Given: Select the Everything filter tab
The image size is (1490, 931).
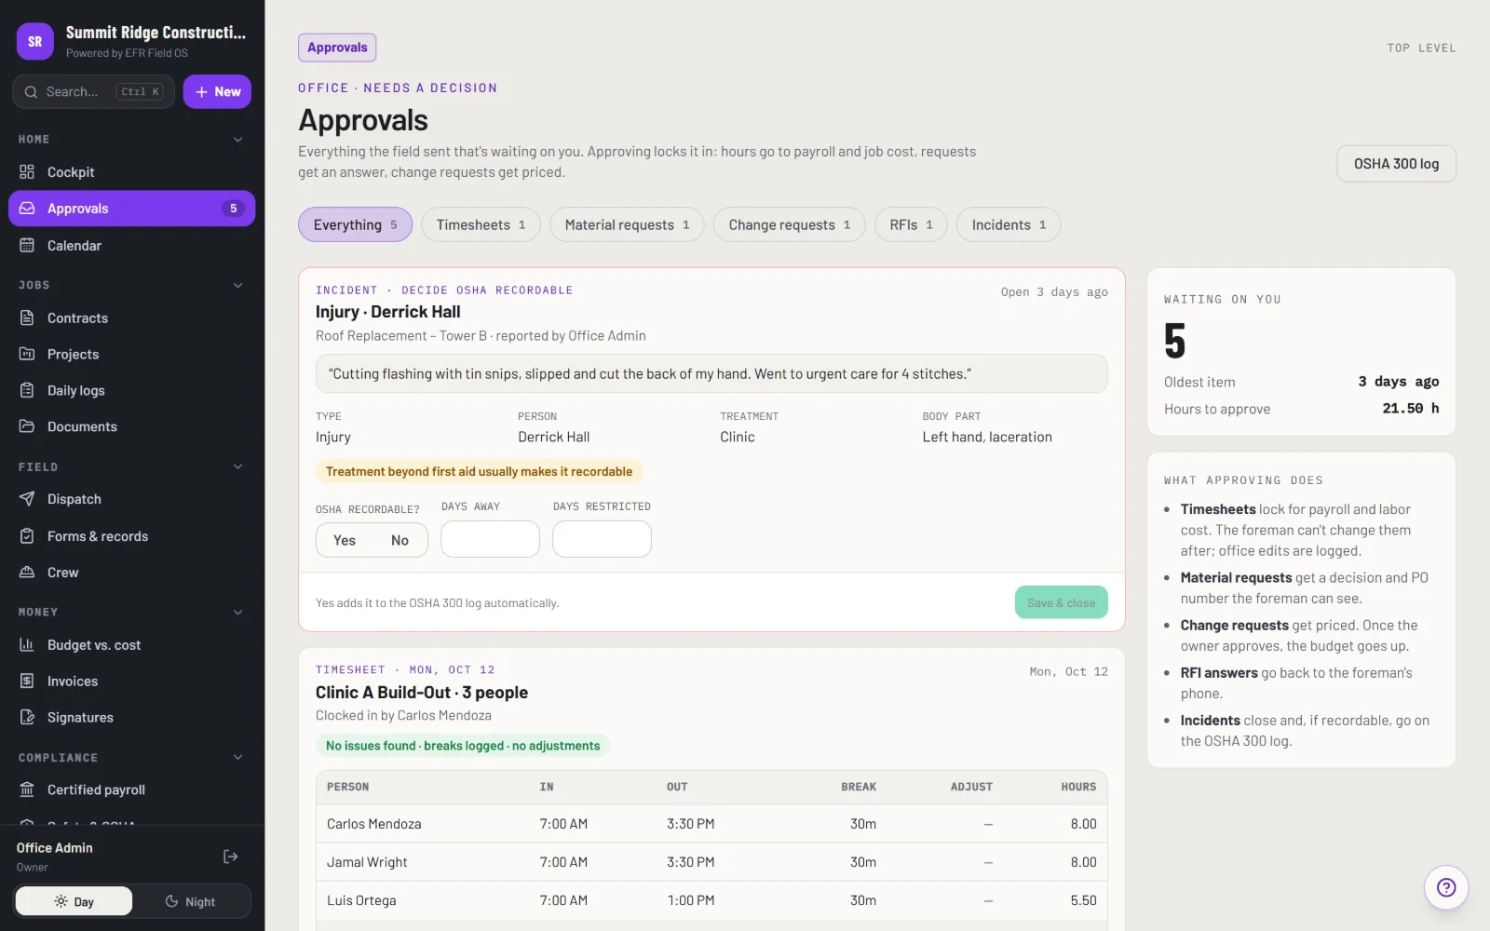Looking at the screenshot, I should tap(355, 224).
